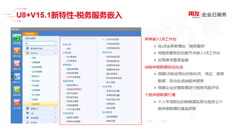Click the magnifier icon in the search box

(27, 43)
